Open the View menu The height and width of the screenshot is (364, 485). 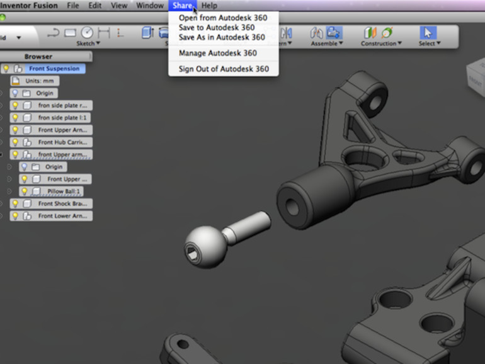[x=119, y=6]
